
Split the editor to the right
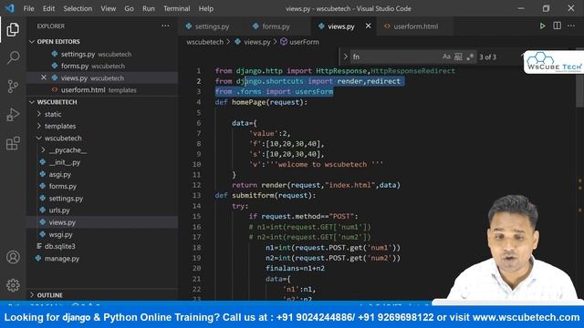pos(557,26)
